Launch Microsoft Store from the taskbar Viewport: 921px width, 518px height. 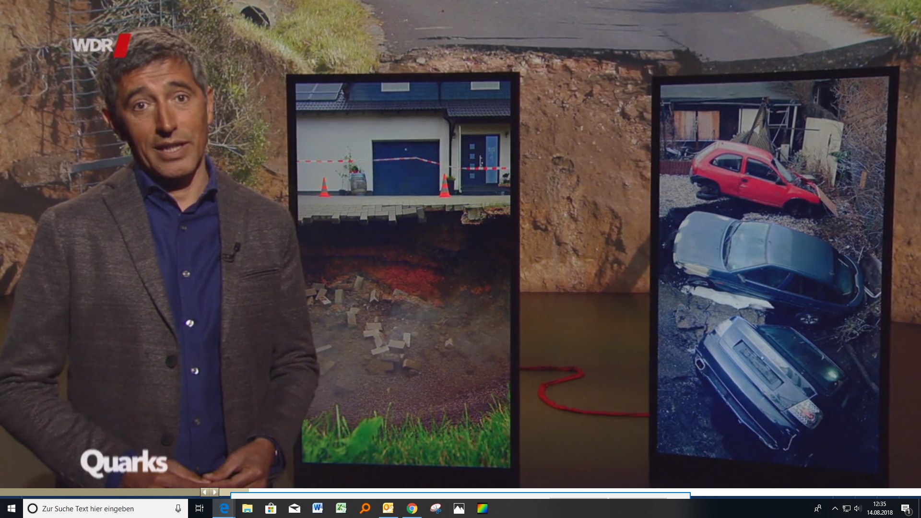coord(271,508)
